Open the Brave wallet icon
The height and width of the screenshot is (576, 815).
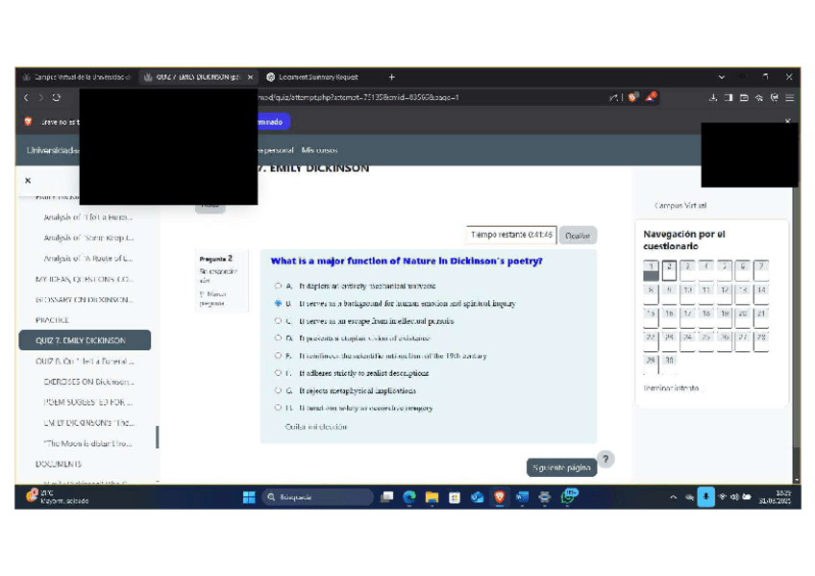coord(744,98)
